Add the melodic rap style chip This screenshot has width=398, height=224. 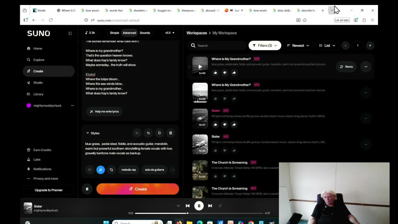pyautogui.click(x=129, y=170)
